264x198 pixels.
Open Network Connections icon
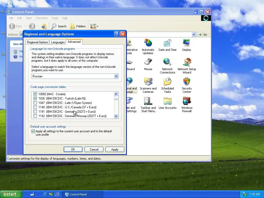pos(167,66)
